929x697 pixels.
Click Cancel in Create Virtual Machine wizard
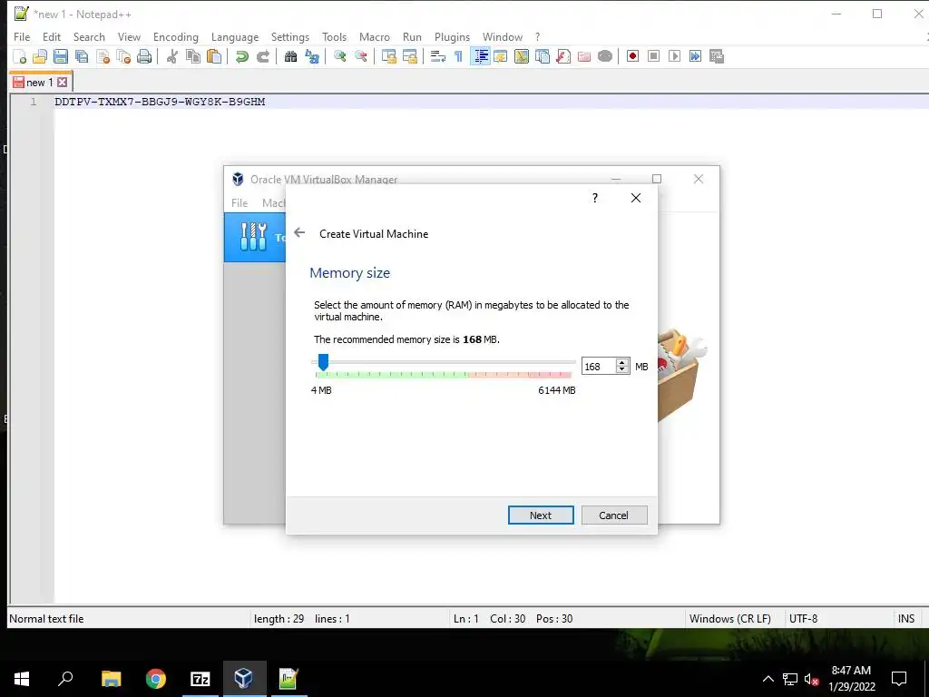pos(614,515)
